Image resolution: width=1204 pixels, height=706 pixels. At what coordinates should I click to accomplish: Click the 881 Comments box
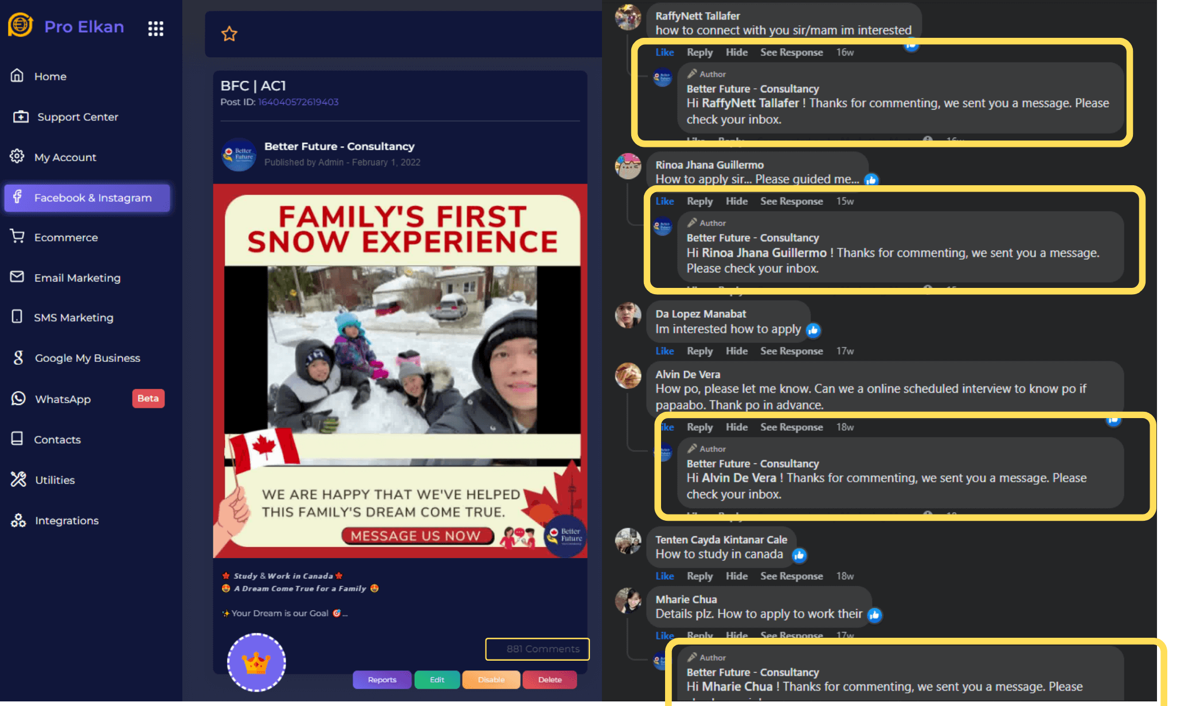coord(537,649)
